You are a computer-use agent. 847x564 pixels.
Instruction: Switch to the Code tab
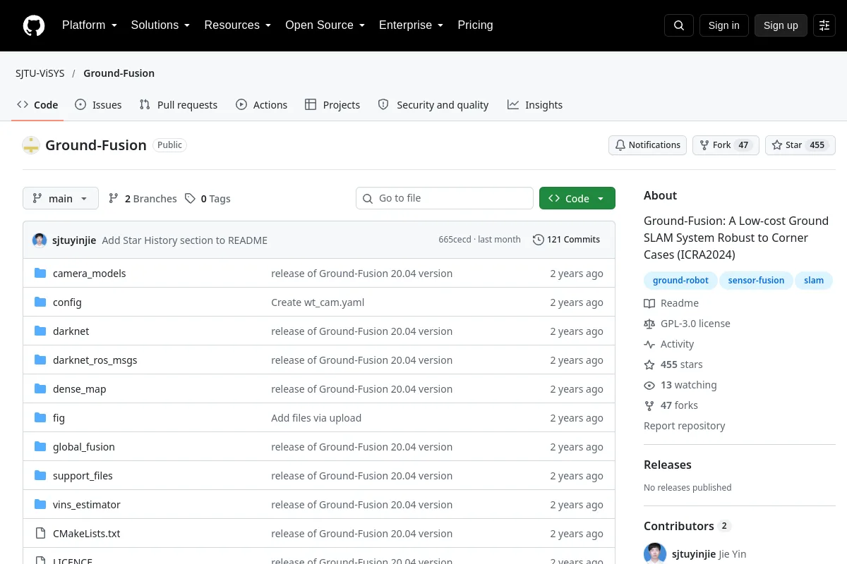click(x=37, y=105)
